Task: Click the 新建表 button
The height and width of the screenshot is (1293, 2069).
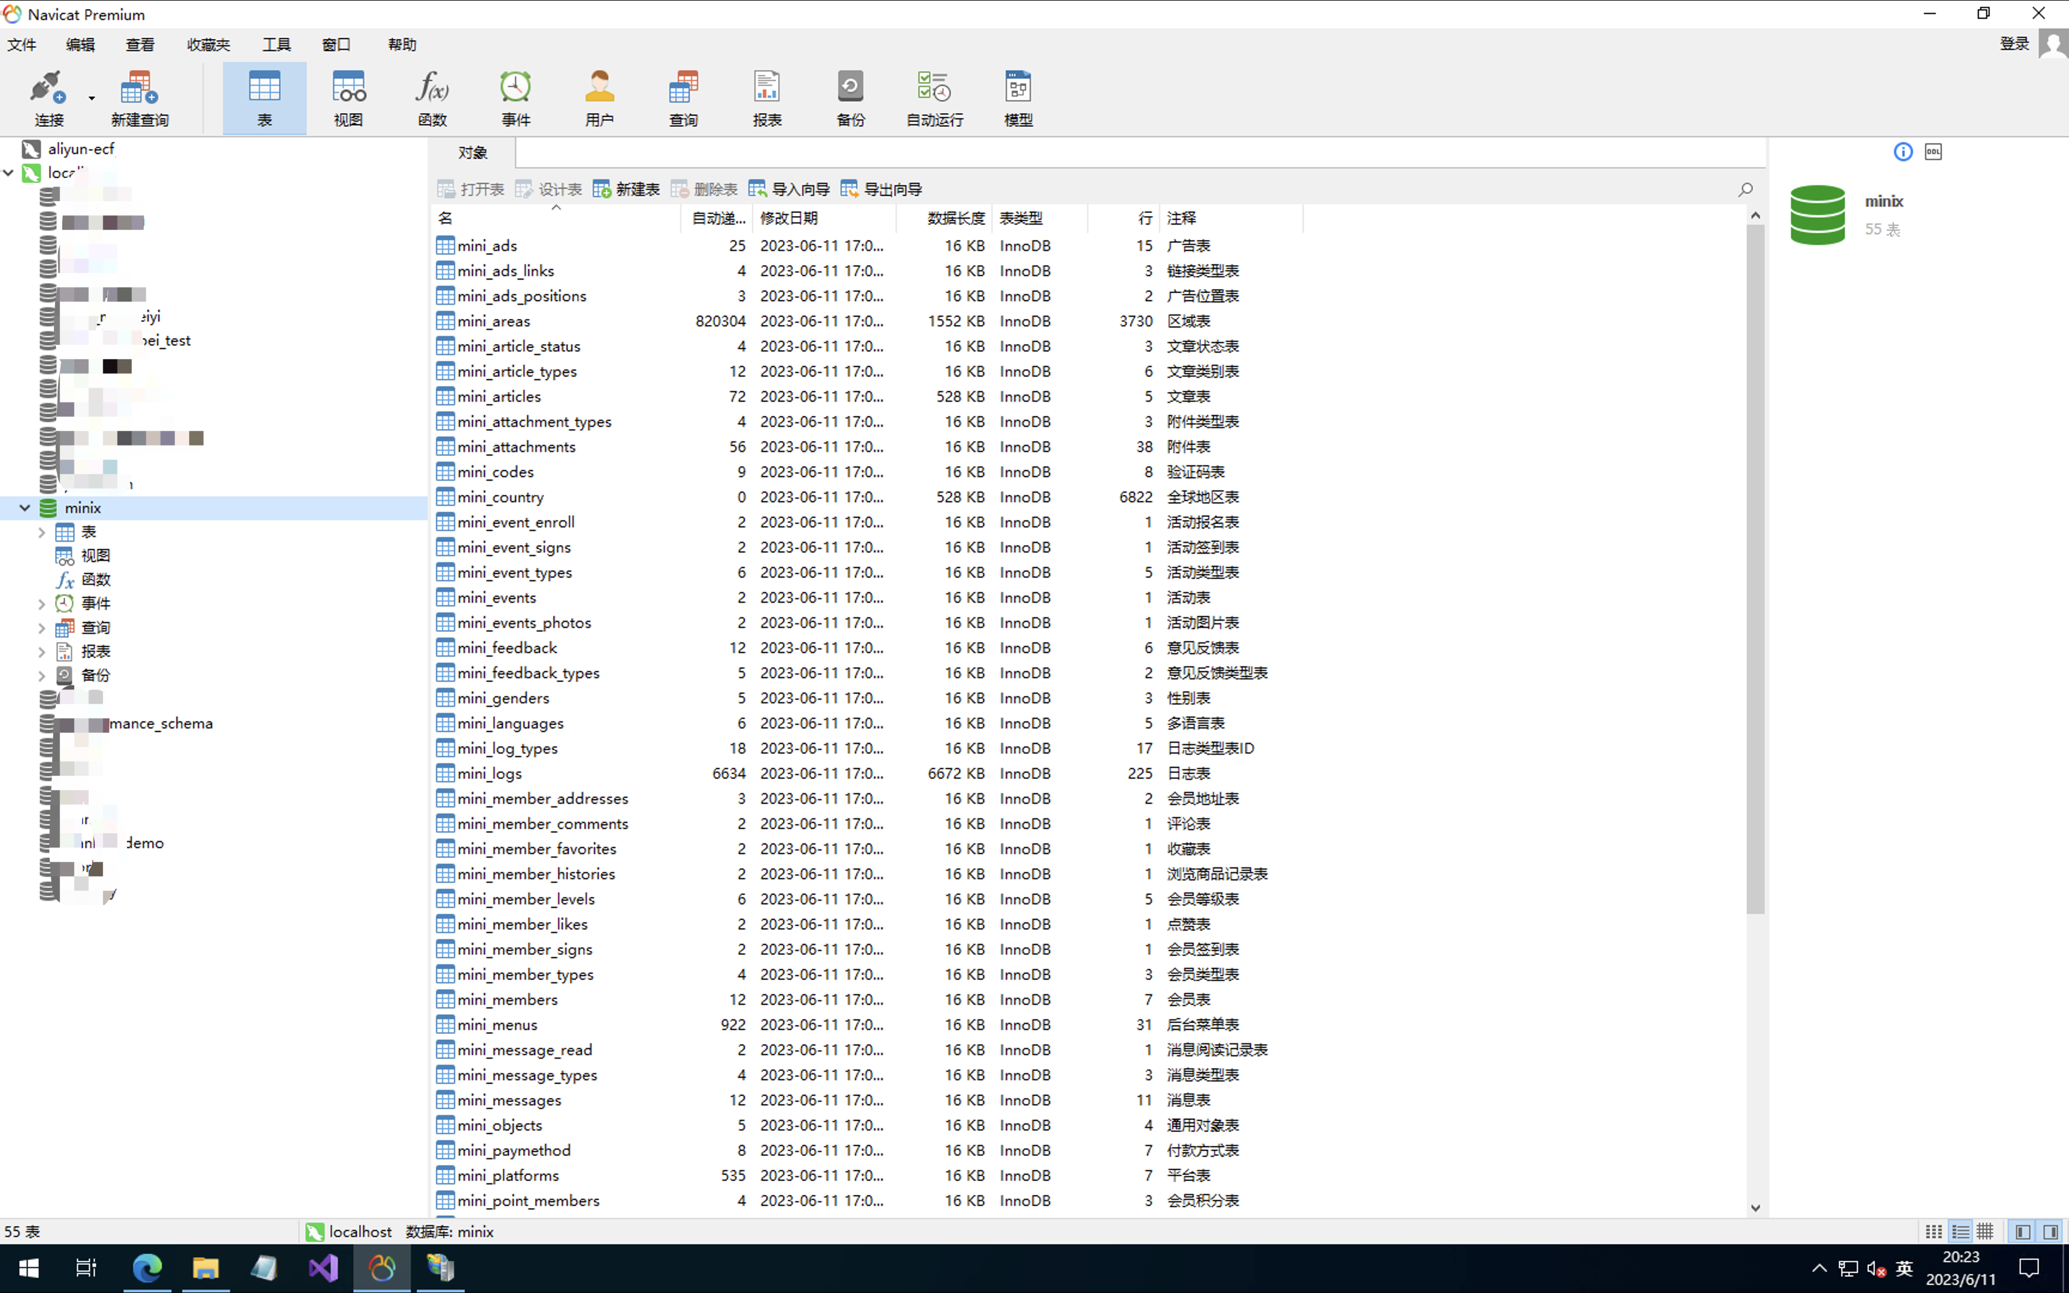Action: coord(627,189)
